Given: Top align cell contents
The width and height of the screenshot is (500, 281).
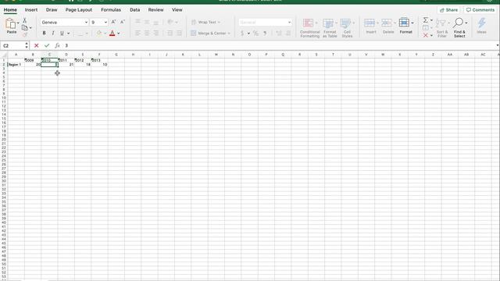Looking at the screenshot, I should pyautogui.click(x=137, y=22).
